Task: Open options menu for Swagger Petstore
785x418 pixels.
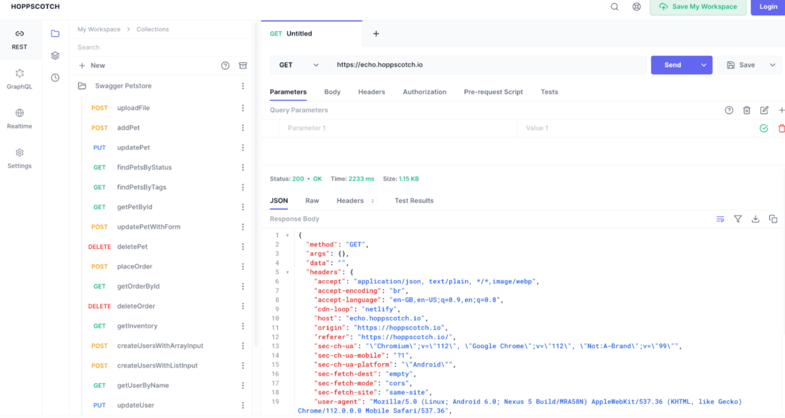Action: pyautogui.click(x=243, y=86)
